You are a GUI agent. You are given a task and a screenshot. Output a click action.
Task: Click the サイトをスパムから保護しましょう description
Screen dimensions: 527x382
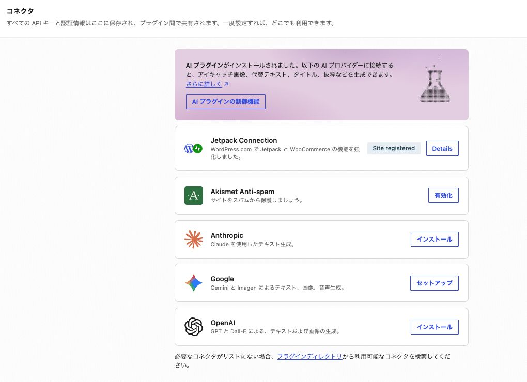257,200
